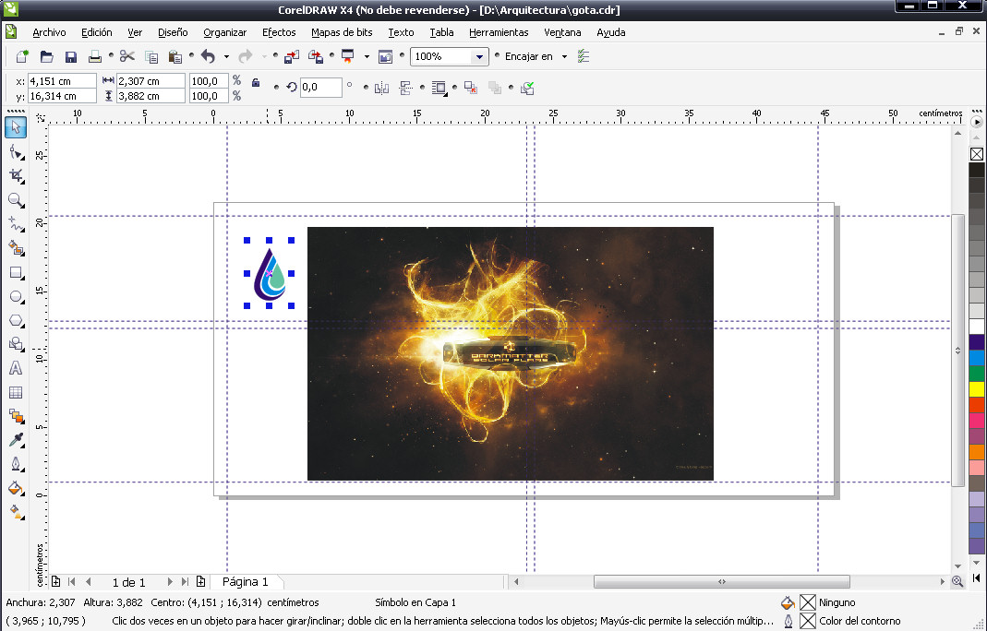Open the Mapas de bits menu
The height and width of the screenshot is (631, 987).
[x=342, y=32]
